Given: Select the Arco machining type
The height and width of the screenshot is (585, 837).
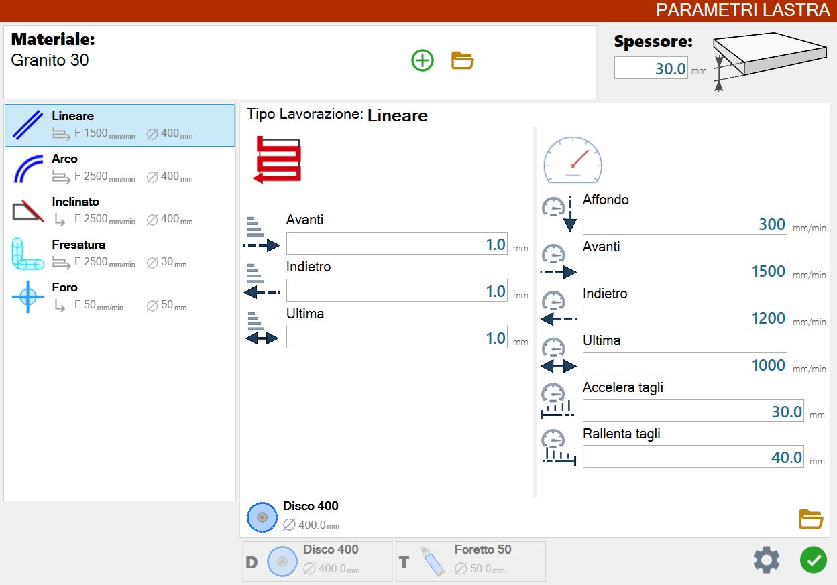Looking at the screenshot, I should tap(120, 168).
